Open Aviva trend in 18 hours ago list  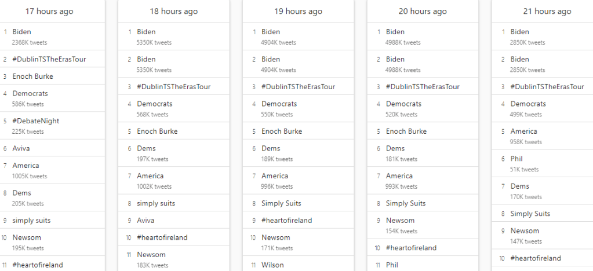click(x=145, y=221)
